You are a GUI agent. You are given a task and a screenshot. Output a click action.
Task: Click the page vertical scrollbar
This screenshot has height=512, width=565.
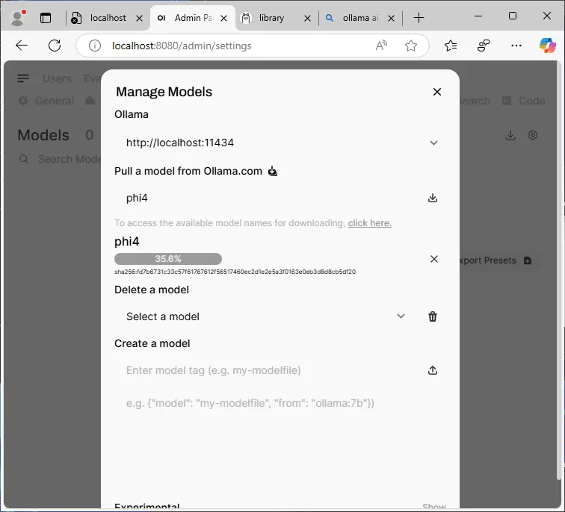coord(559,270)
